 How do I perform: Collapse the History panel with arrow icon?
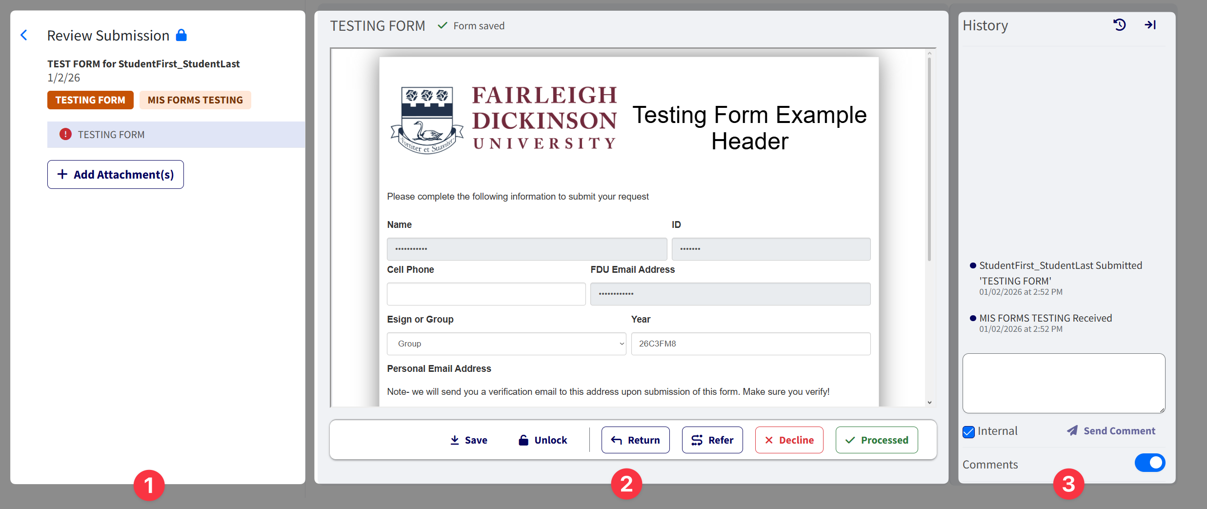click(x=1150, y=25)
